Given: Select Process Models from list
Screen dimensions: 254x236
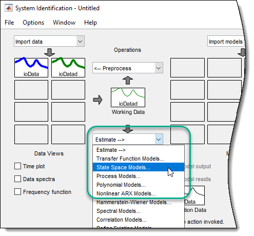Looking at the screenshot, I should (x=139, y=176).
